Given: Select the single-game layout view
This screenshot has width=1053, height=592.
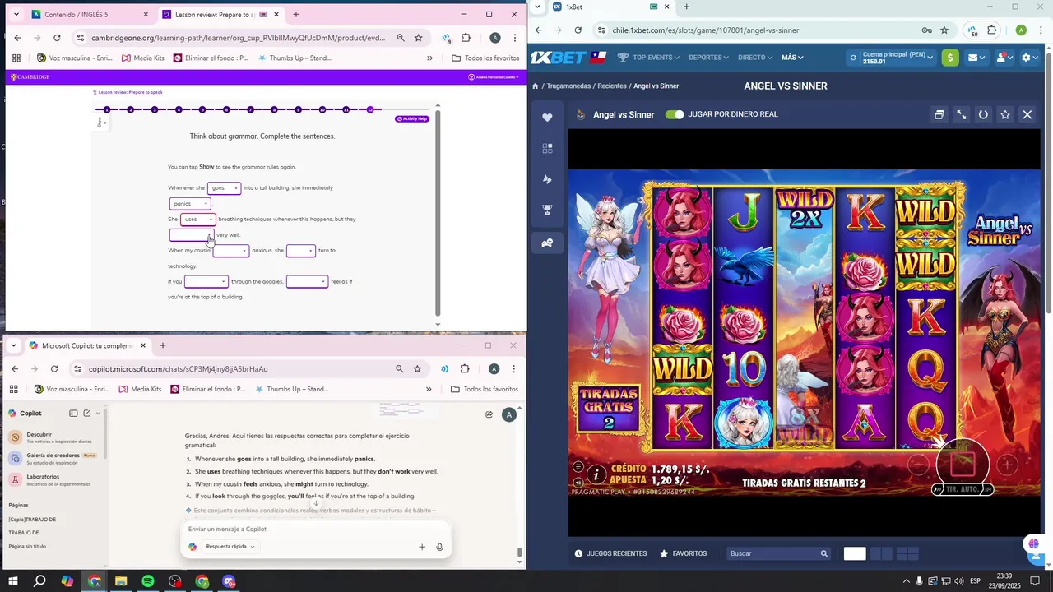Looking at the screenshot, I should click(x=855, y=553).
